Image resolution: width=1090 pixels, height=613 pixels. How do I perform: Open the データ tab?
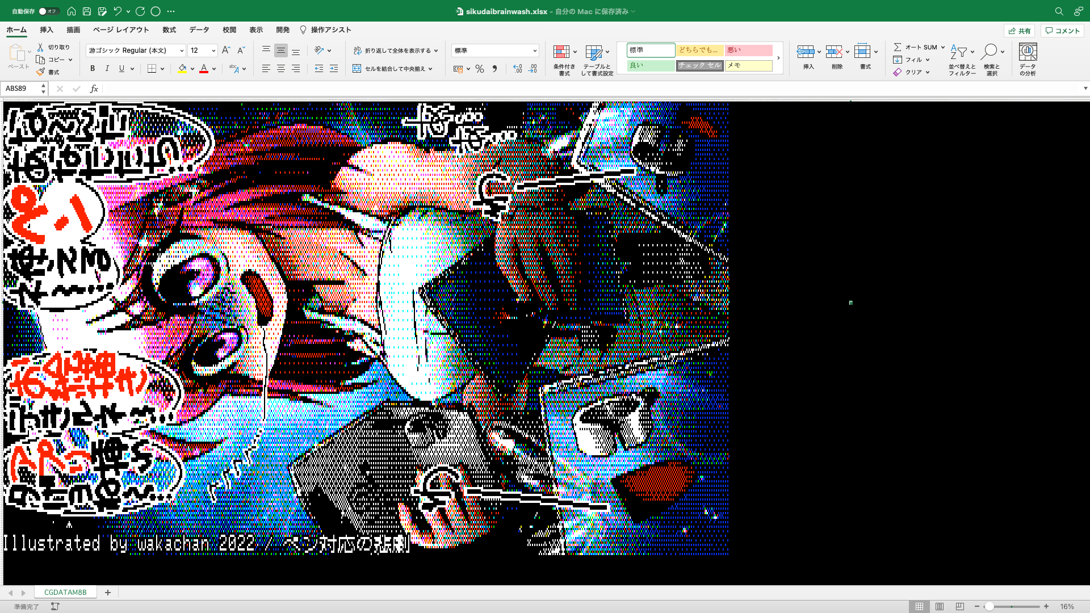pyautogui.click(x=199, y=30)
